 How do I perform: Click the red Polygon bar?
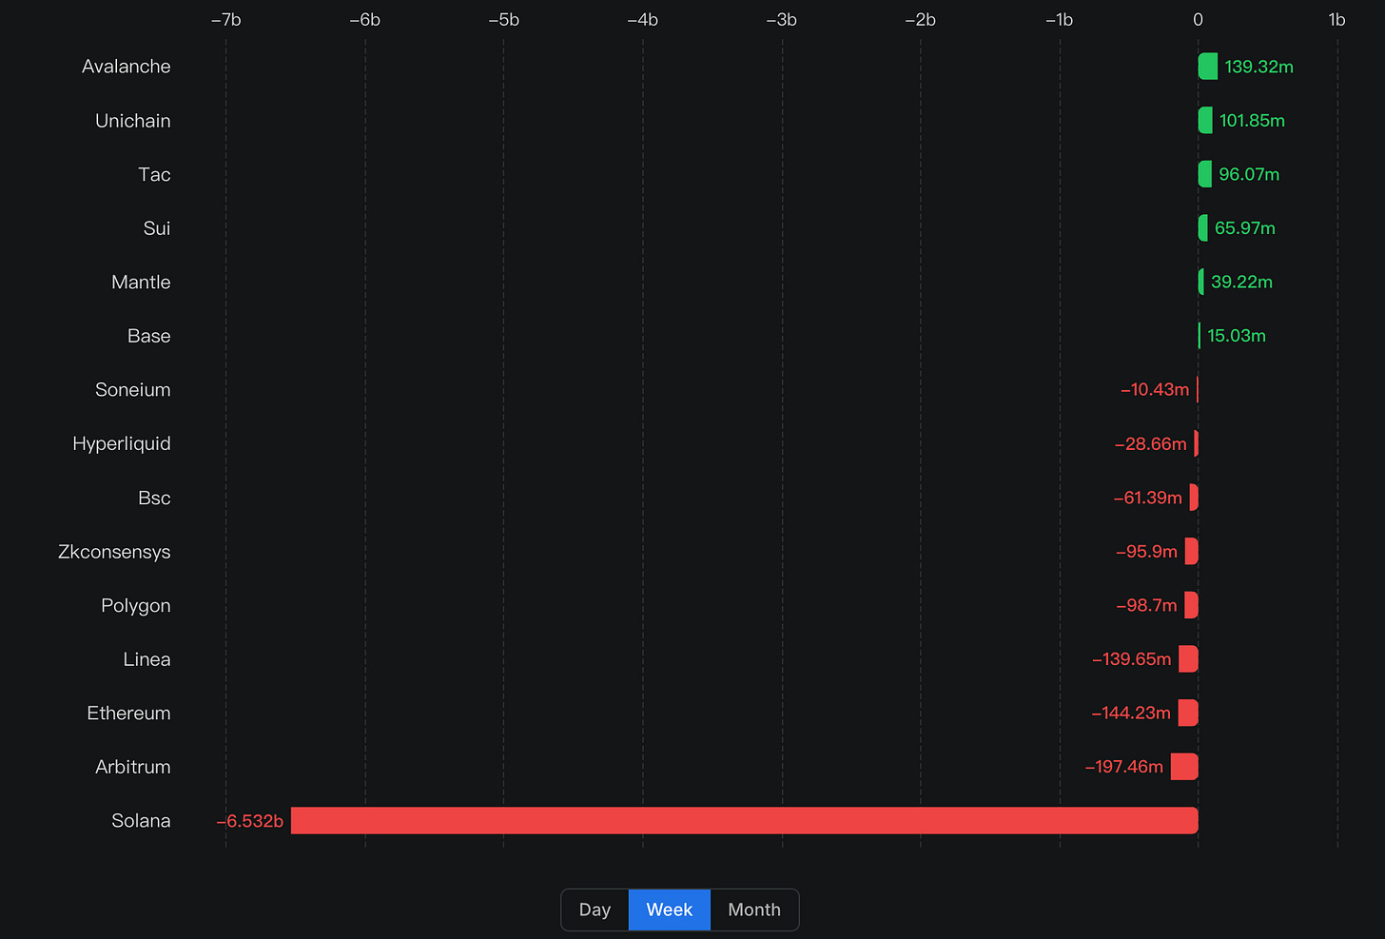tap(1192, 605)
